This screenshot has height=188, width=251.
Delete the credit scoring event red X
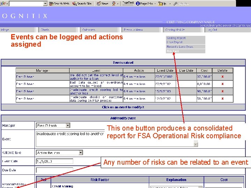[222, 91]
